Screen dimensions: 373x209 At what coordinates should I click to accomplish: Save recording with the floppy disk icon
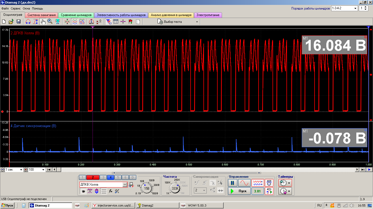(x=19, y=22)
